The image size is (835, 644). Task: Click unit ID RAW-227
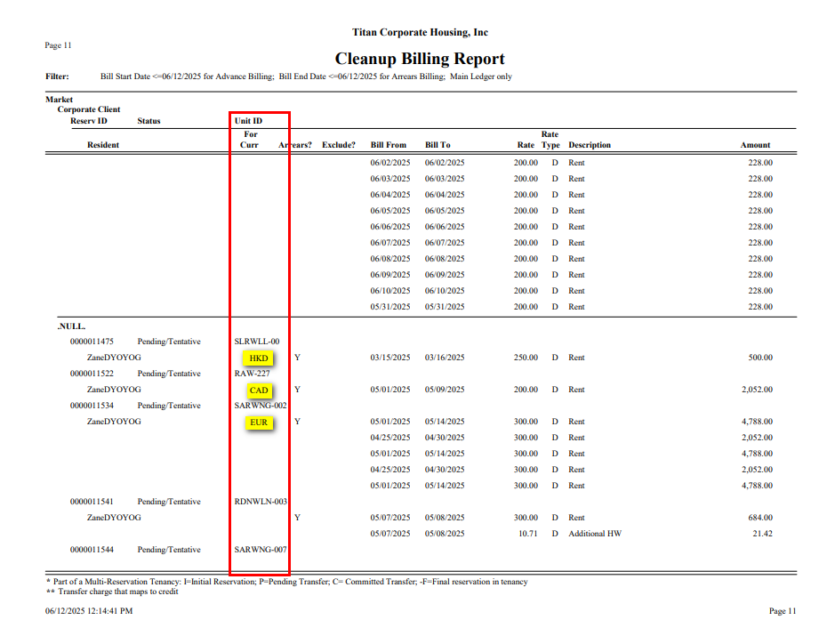252,374
